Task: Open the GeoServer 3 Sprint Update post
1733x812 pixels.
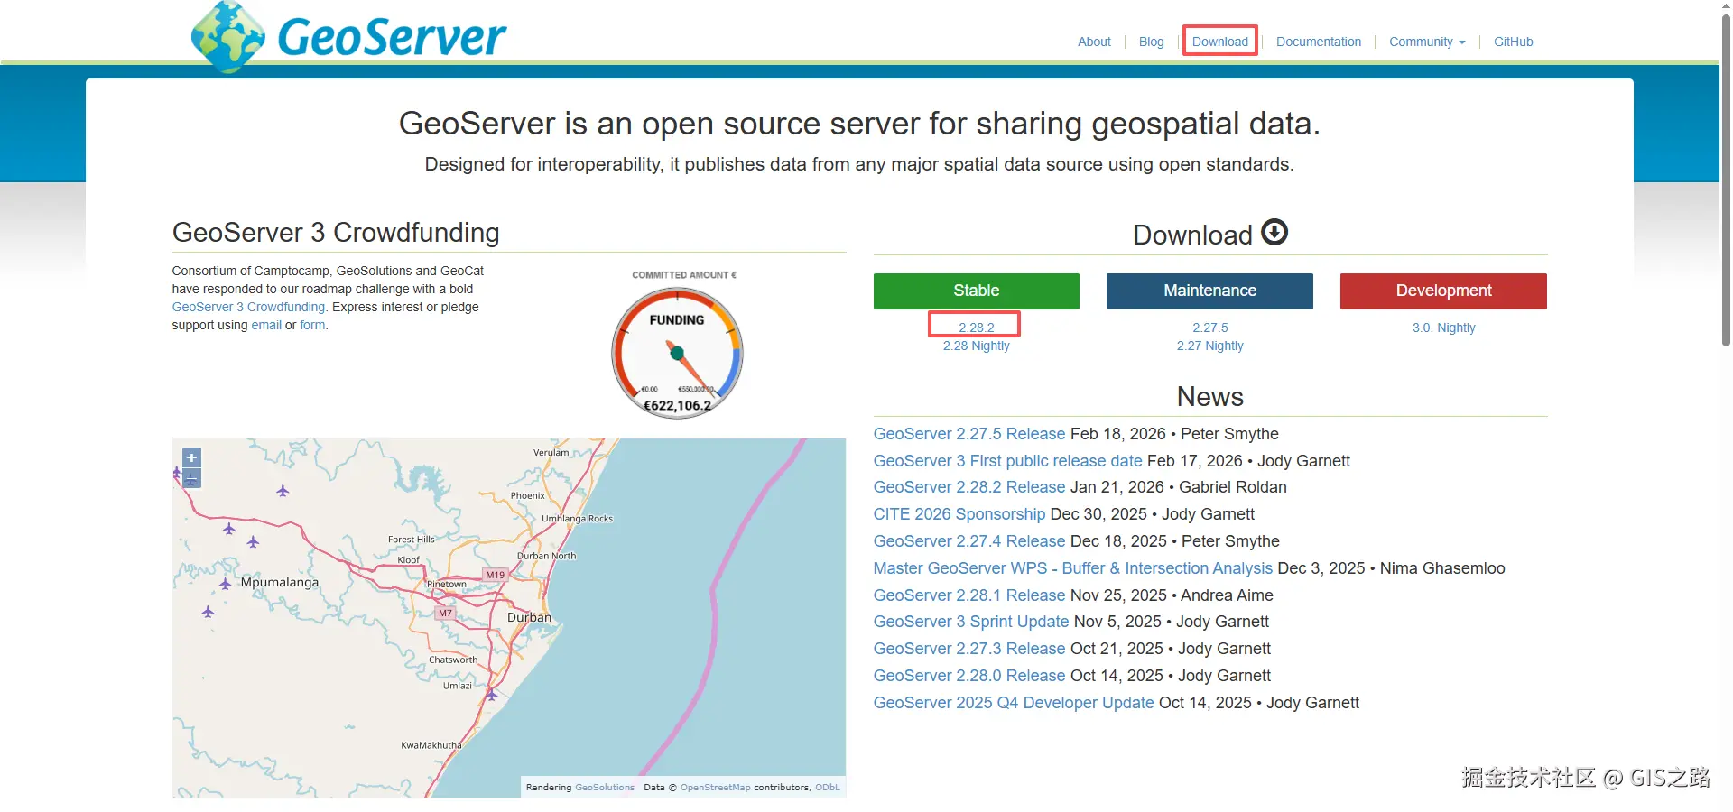Action: [971, 622]
